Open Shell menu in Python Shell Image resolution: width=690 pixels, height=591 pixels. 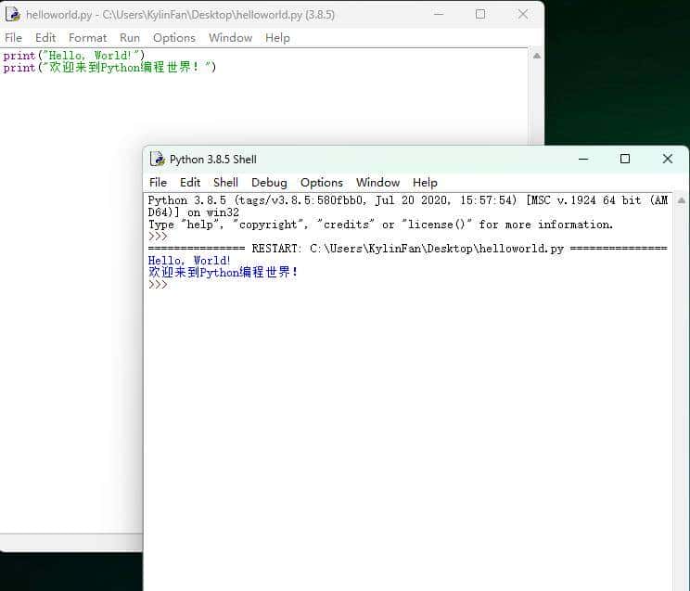tap(225, 183)
